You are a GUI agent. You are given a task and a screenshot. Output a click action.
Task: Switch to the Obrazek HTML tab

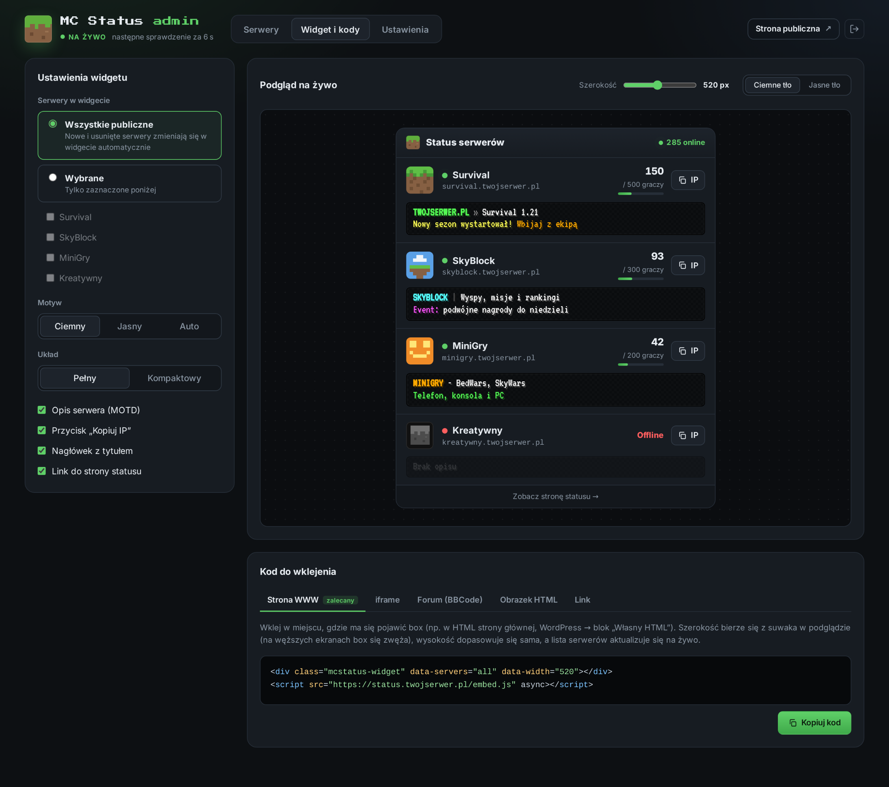click(x=529, y=600)
